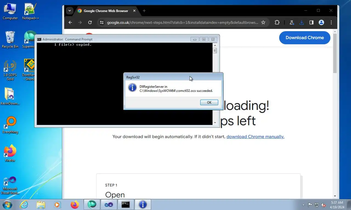Reload the Chrome page
Viewport: 351px width, 210px height.
click(90, 22)
